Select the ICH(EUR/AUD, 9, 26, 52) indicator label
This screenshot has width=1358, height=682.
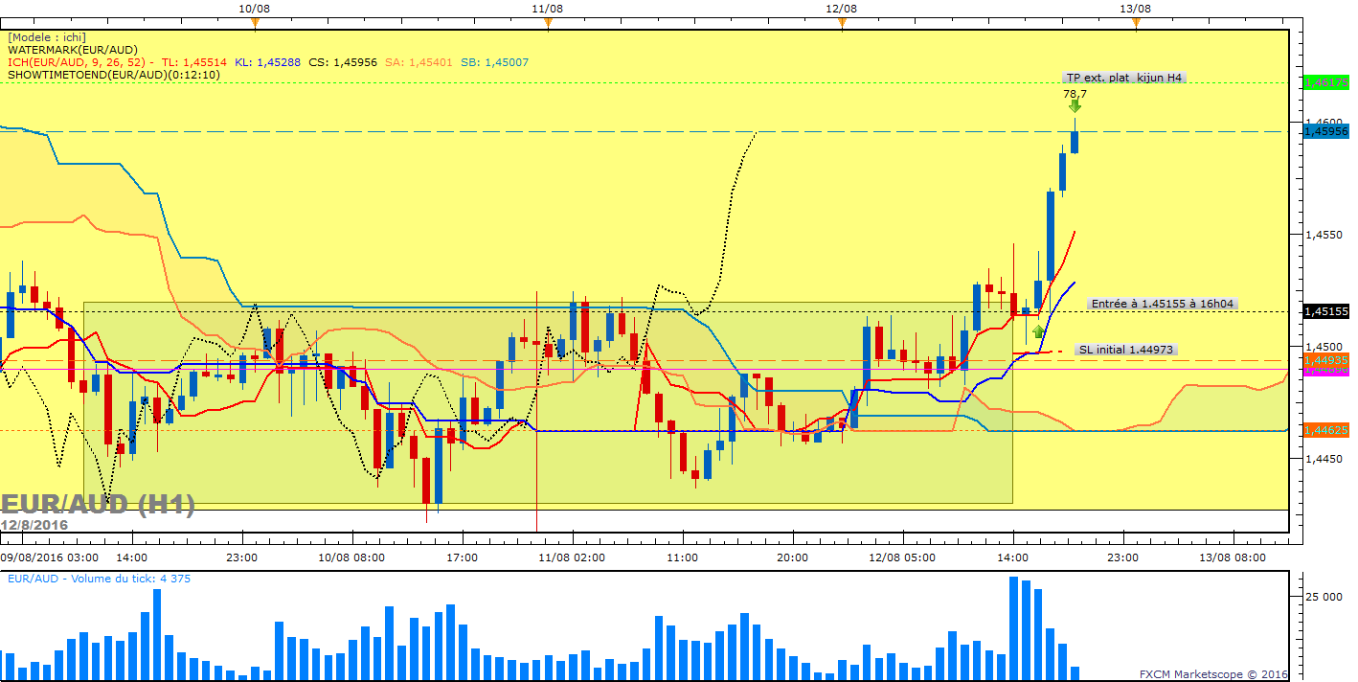[x=77, y=62]
